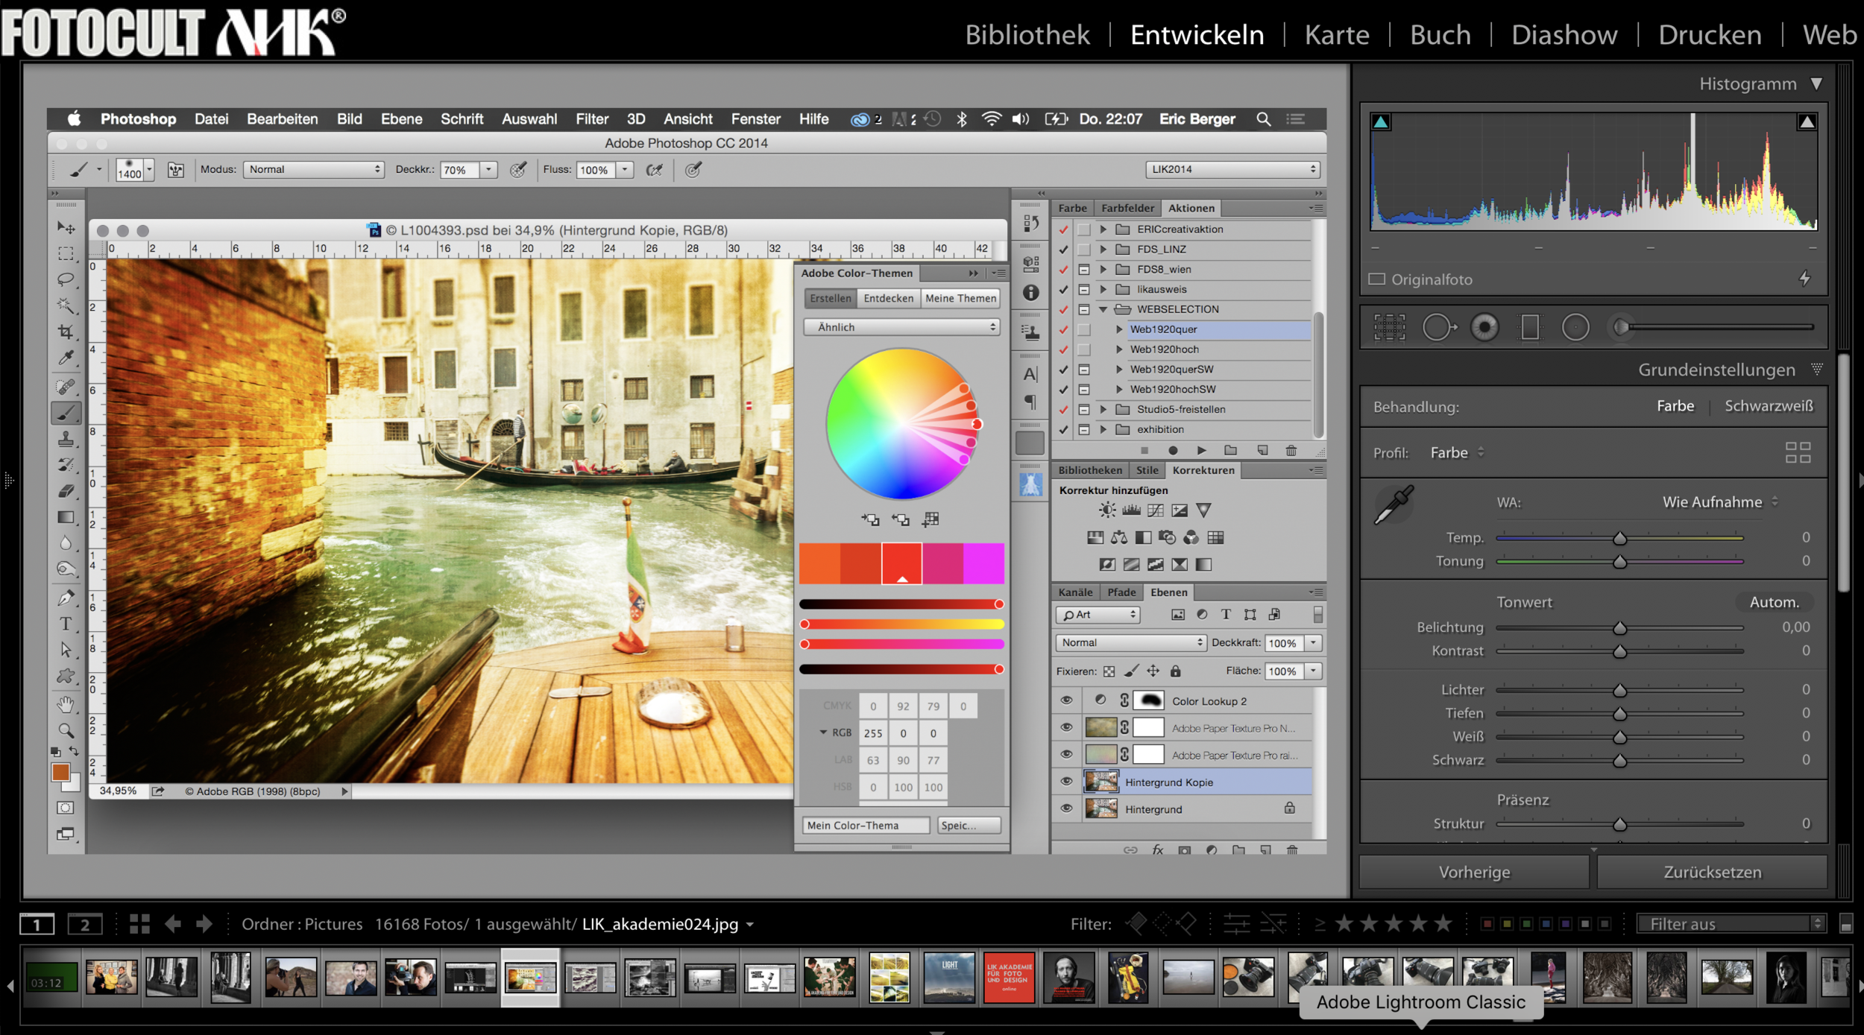Screen dimensions: 1864x1035
Task: Switch to the Kanäle tab
Action: click(x=1075, y=592)
